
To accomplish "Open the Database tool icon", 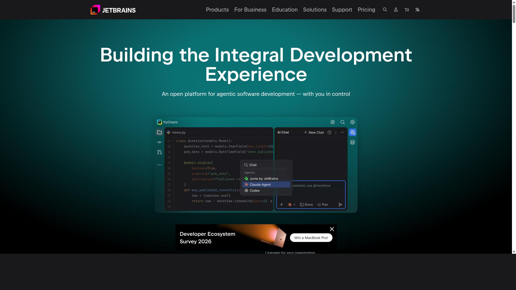I will coord(352,142).
